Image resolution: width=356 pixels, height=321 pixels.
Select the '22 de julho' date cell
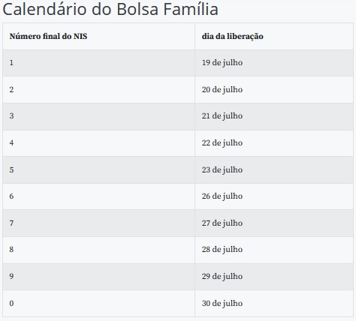click(x=274, y=143)
